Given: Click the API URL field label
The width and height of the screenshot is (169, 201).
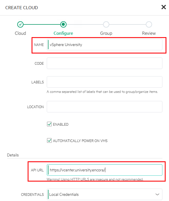Looking at the screenshot, I should click(x=37, y=170).
